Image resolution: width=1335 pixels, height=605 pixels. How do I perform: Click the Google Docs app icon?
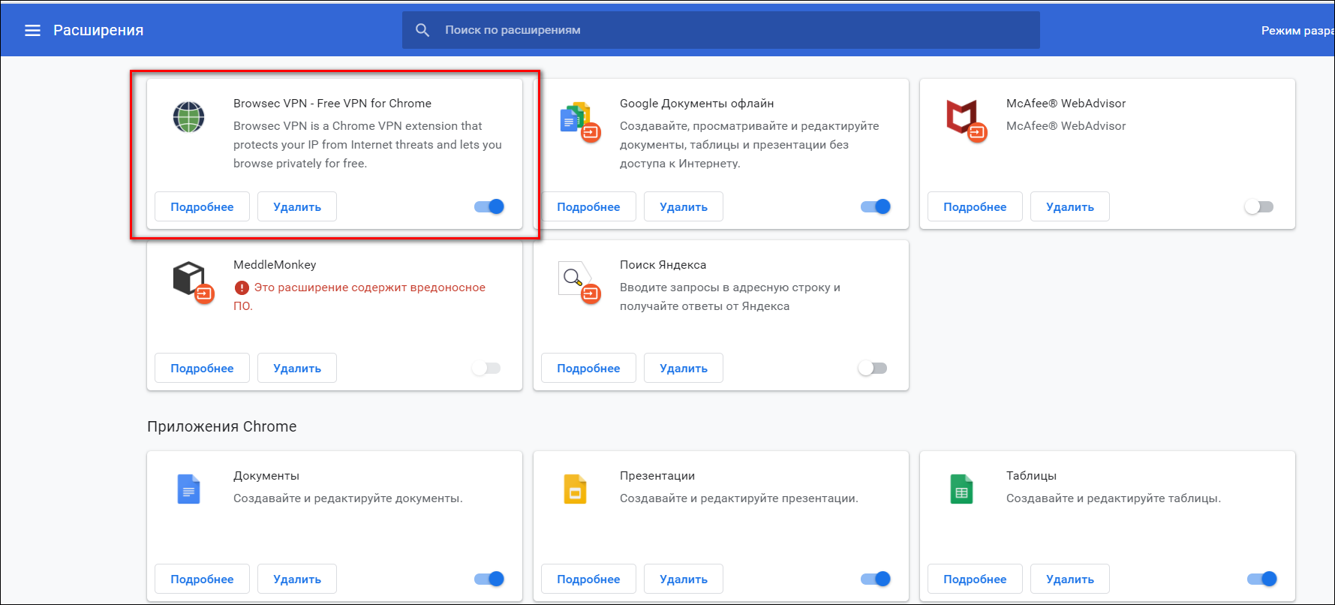coord(188,489)
